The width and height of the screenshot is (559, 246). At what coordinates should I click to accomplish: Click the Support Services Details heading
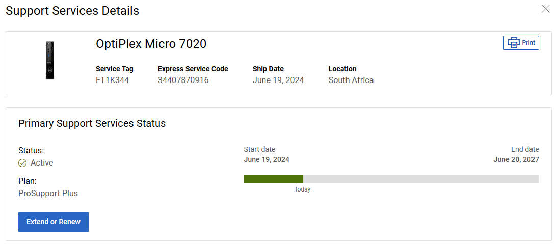pyautogui.click(x=72, y=11)
